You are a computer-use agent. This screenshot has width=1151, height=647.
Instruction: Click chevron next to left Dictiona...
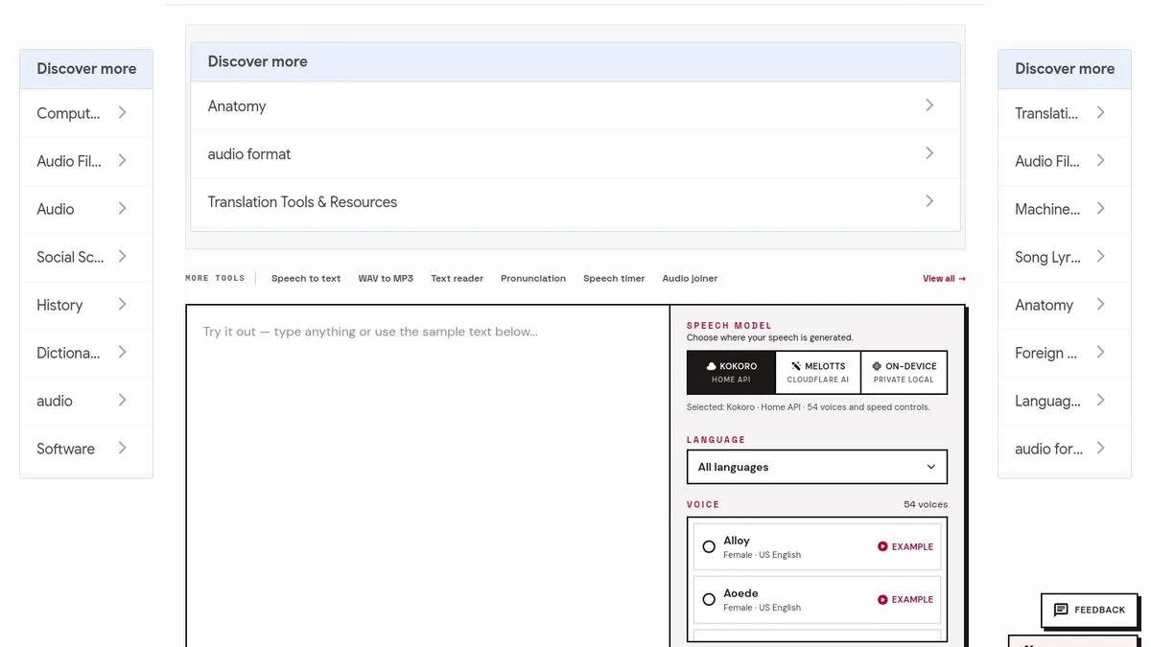click(122, 353)
